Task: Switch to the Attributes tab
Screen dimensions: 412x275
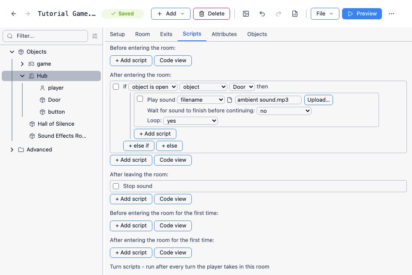Action: 224,34
